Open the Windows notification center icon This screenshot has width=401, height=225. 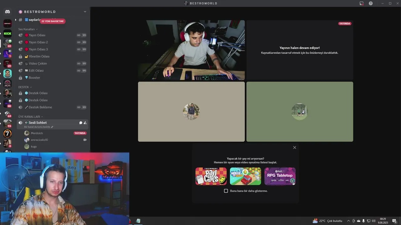point(395,221)
